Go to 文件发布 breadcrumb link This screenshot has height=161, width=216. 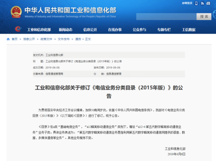coord(64,39)
